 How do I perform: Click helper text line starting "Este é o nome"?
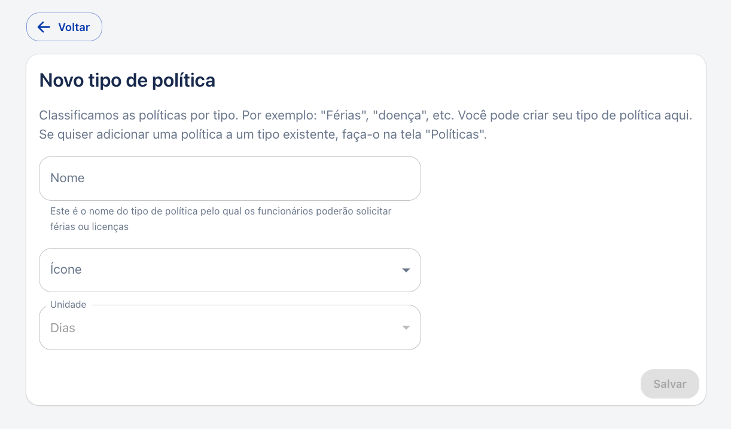pos(221,212)
